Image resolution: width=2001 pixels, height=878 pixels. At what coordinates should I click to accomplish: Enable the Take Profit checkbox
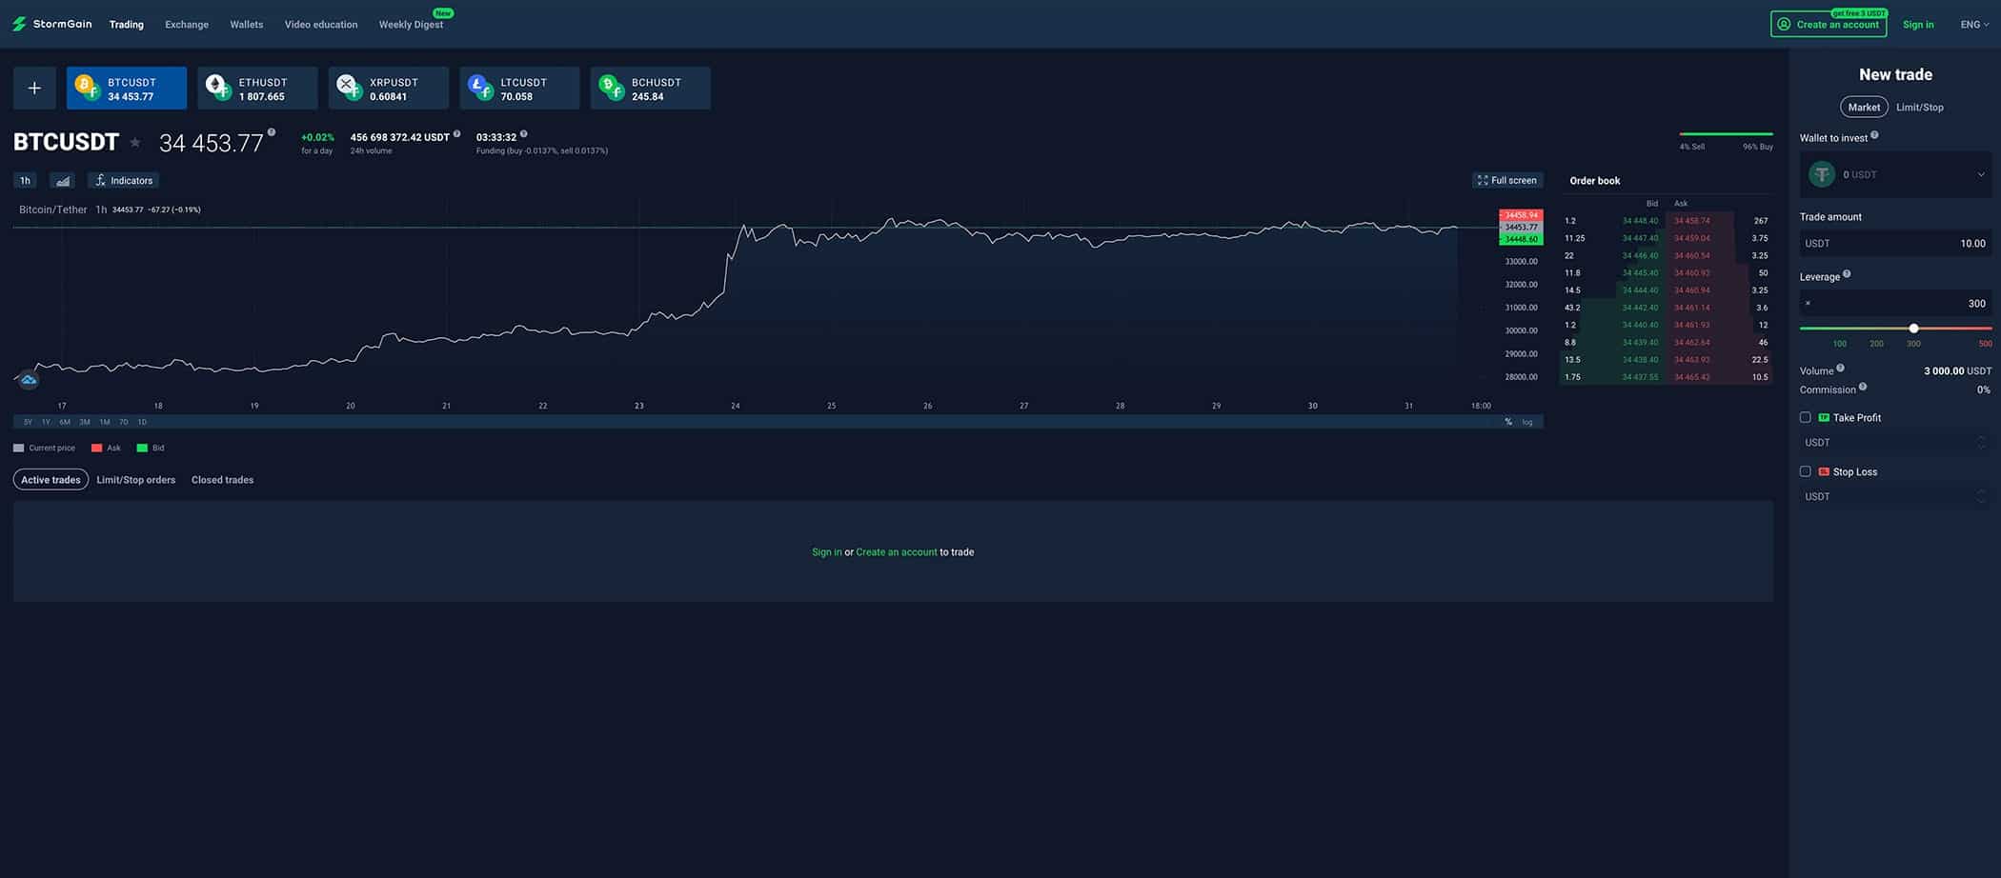[x=1805, y=417]
